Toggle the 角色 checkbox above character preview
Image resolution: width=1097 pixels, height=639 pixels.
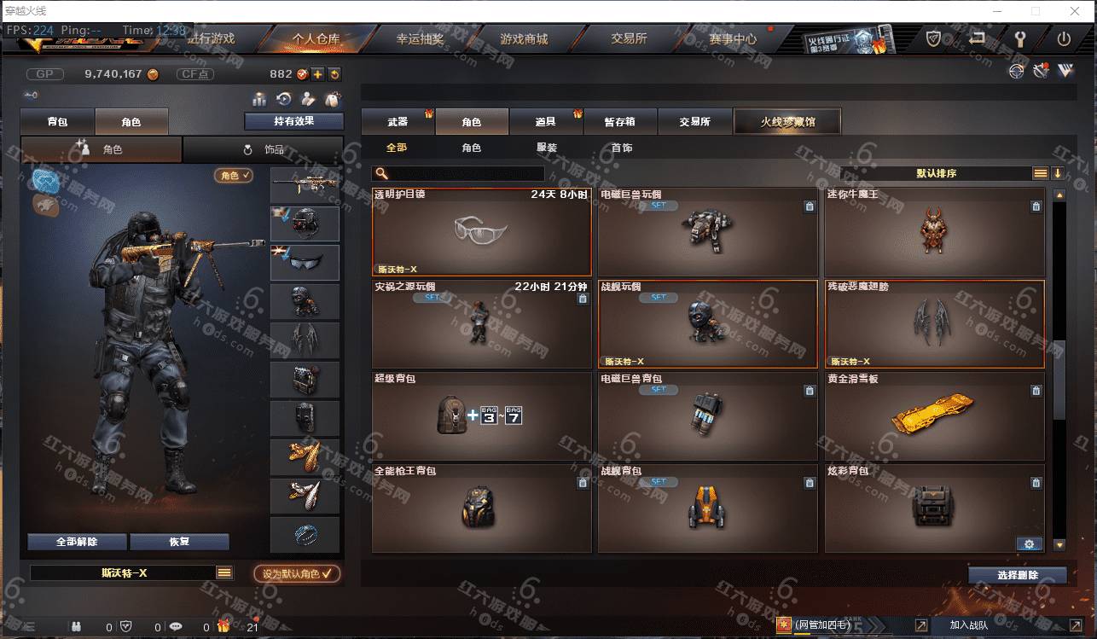coord(234,175)
